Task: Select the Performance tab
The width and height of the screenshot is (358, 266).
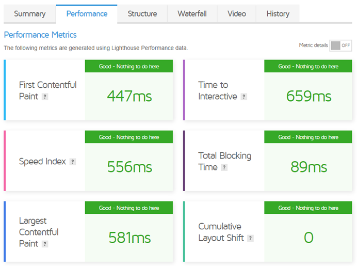Action: tap(87, 14)
